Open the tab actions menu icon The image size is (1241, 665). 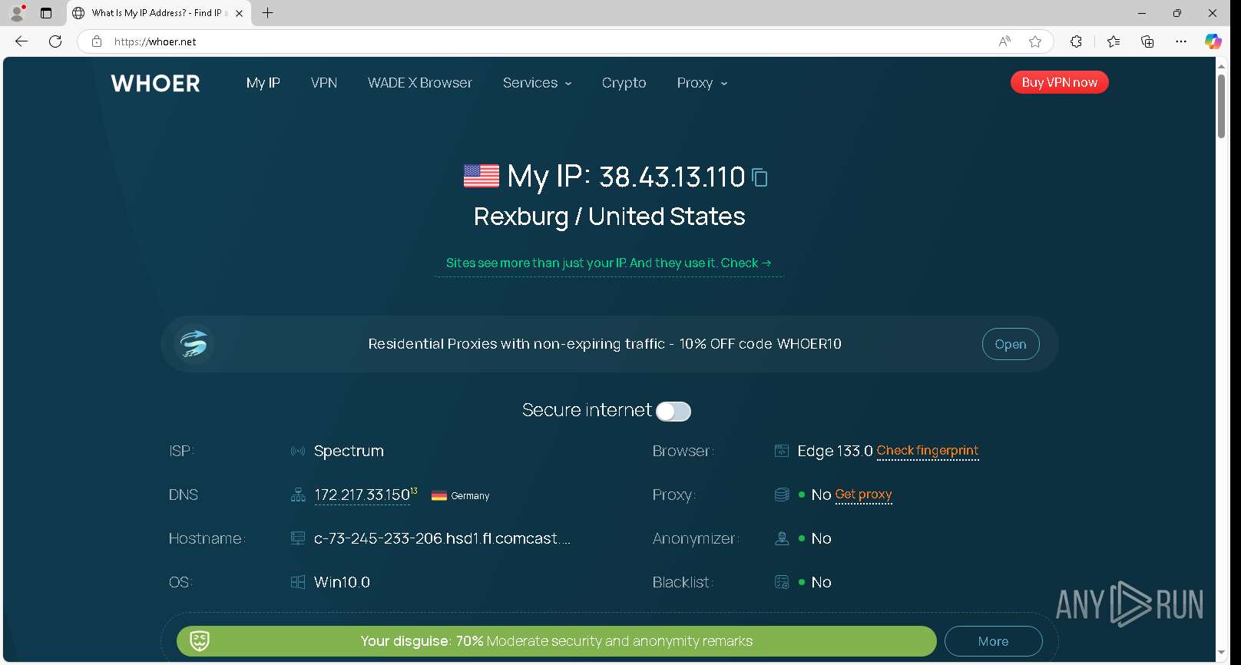[46, 13]
